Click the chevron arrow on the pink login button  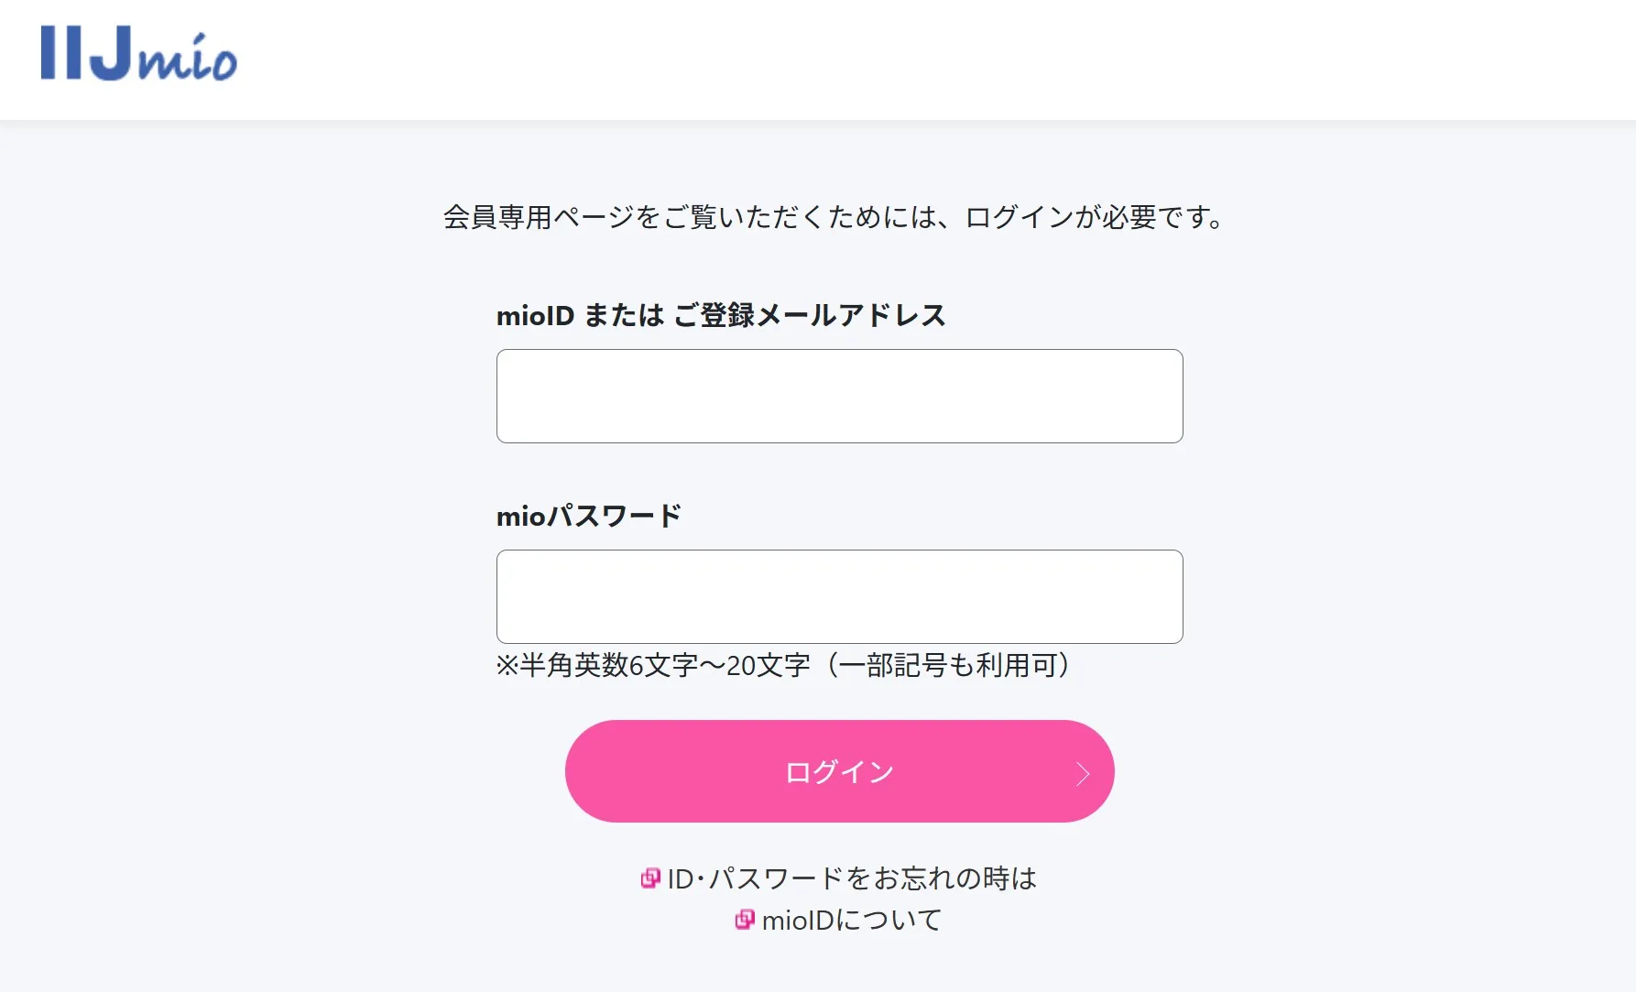(1083, 773)
